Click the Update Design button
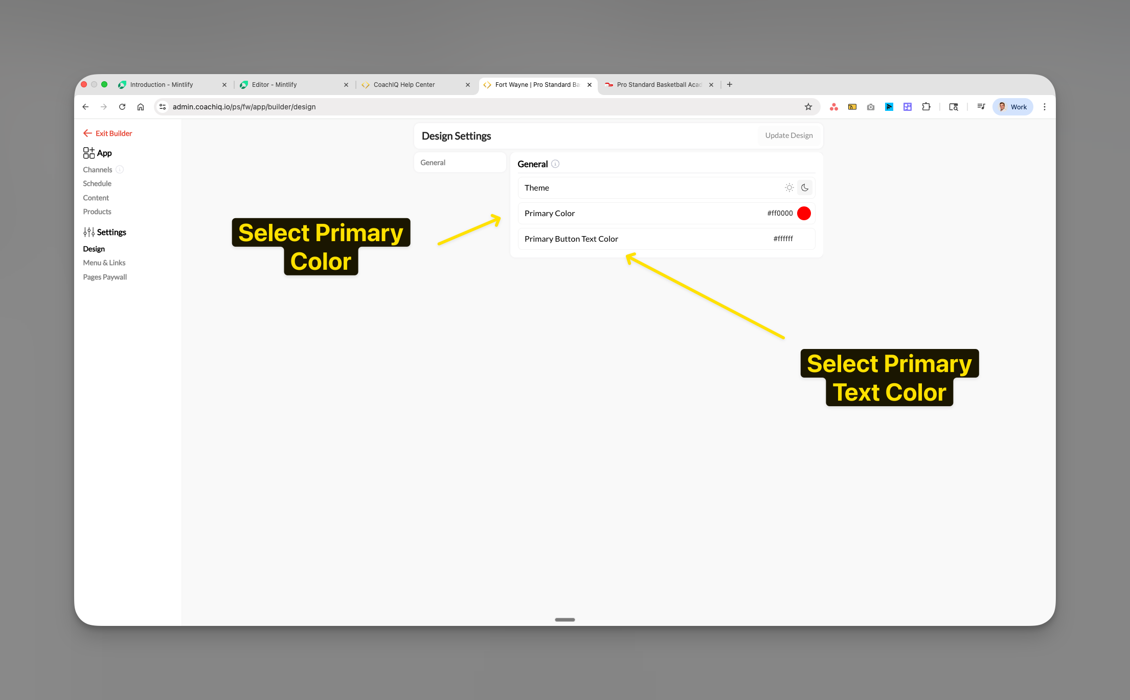The height and width of the screenshot is (700, 1130). pos(788,135)
